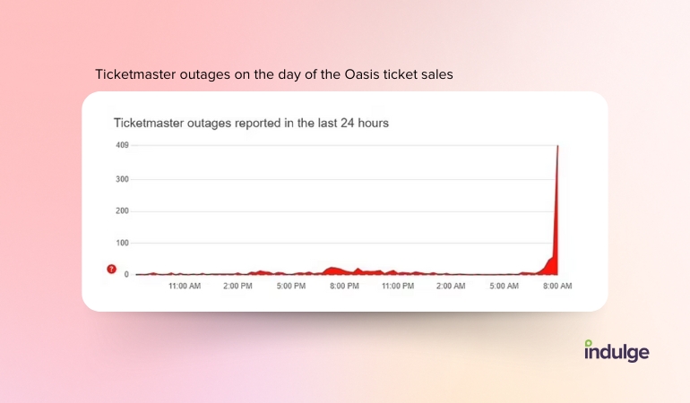
Task: Click the 200 y-axis value
Action: [122, 210]
